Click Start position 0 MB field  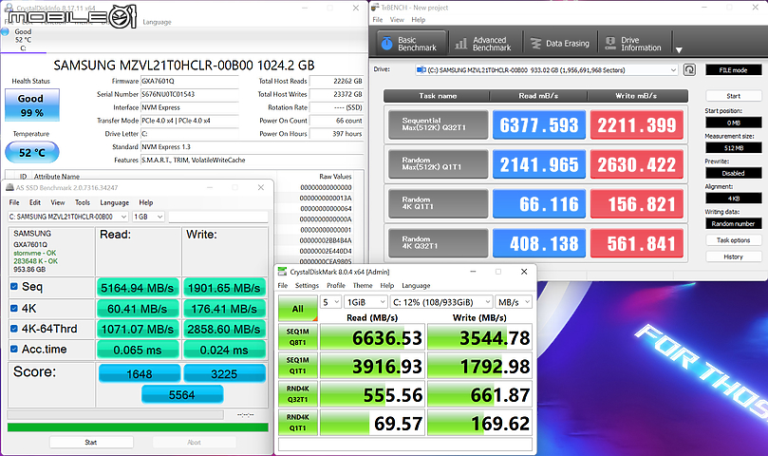tap(733, 123)
